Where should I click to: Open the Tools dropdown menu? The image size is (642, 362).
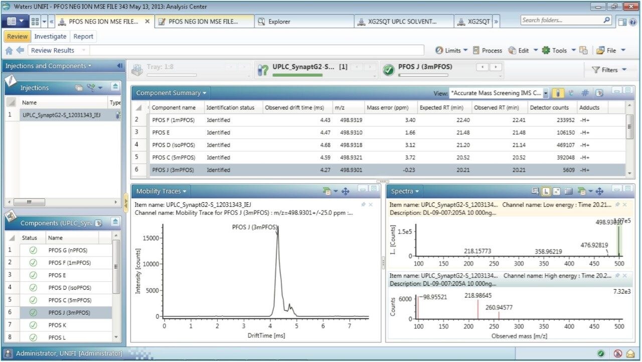coord(558,50)
